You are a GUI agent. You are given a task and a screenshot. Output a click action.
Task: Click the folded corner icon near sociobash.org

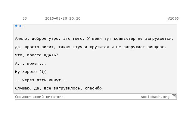click(x=174, y=96)
